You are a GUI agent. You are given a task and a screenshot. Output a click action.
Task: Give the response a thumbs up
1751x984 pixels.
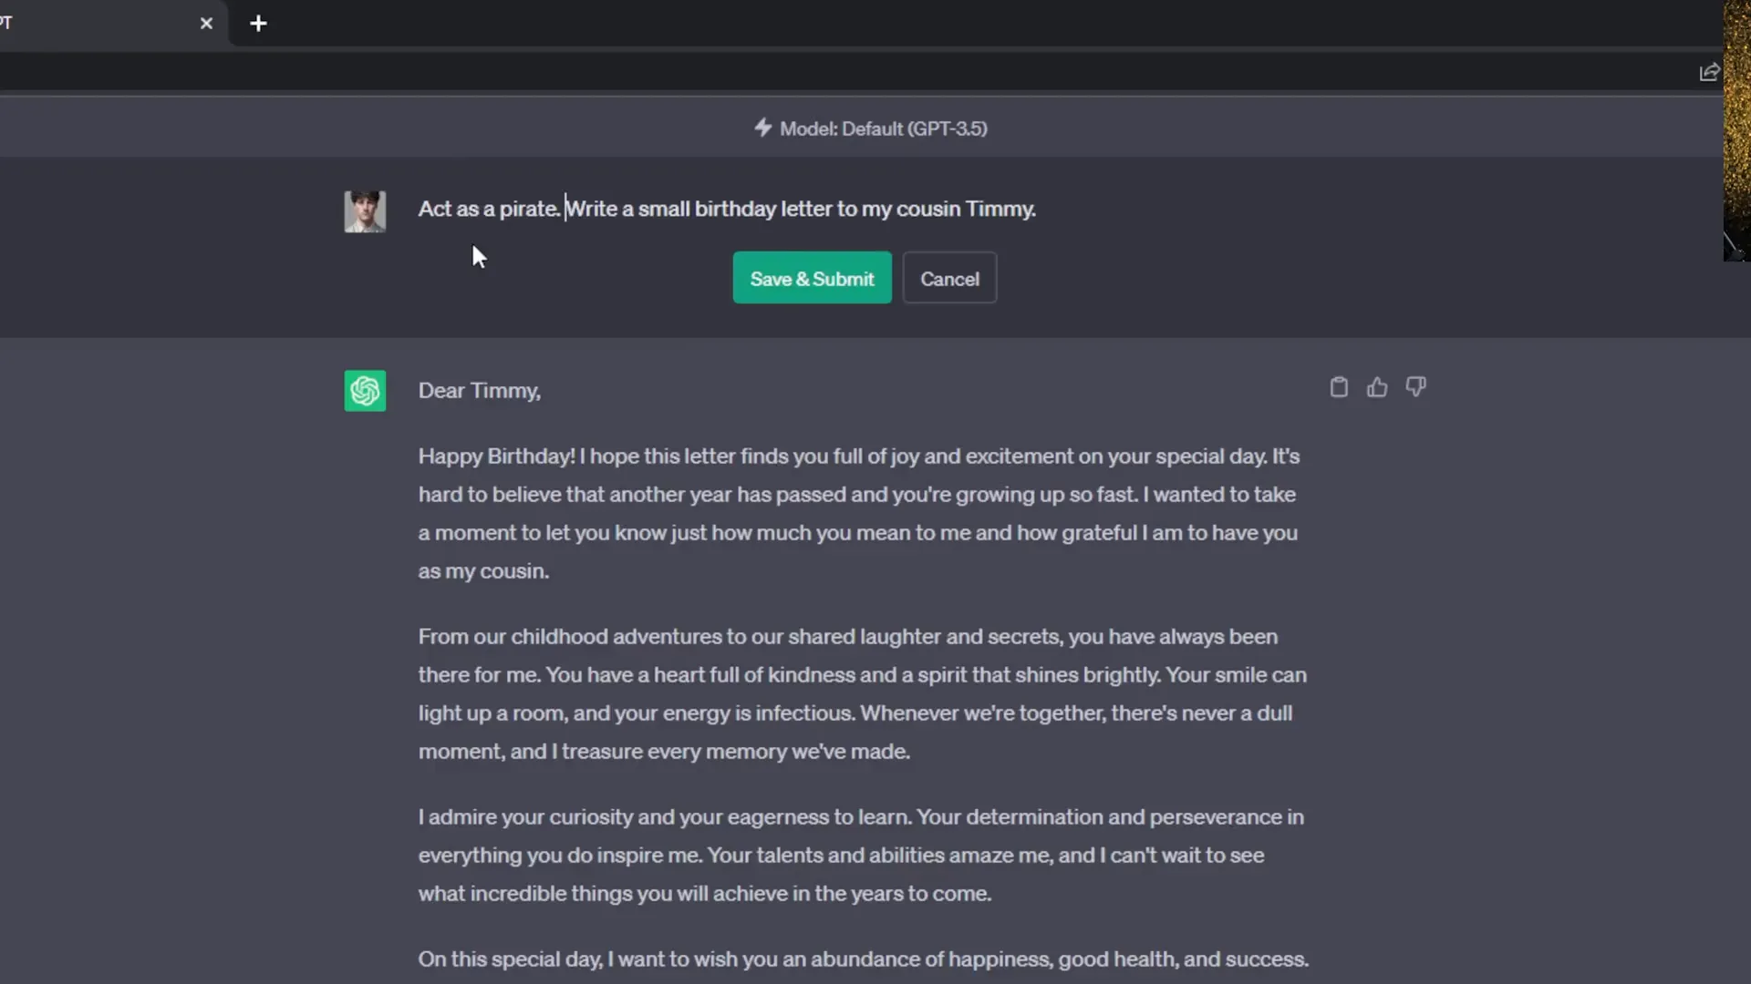1377,387
